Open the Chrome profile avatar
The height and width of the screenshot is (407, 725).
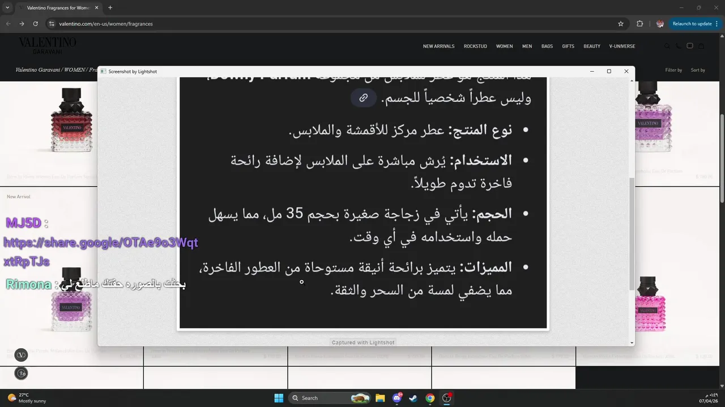click(x=660, y=24)
